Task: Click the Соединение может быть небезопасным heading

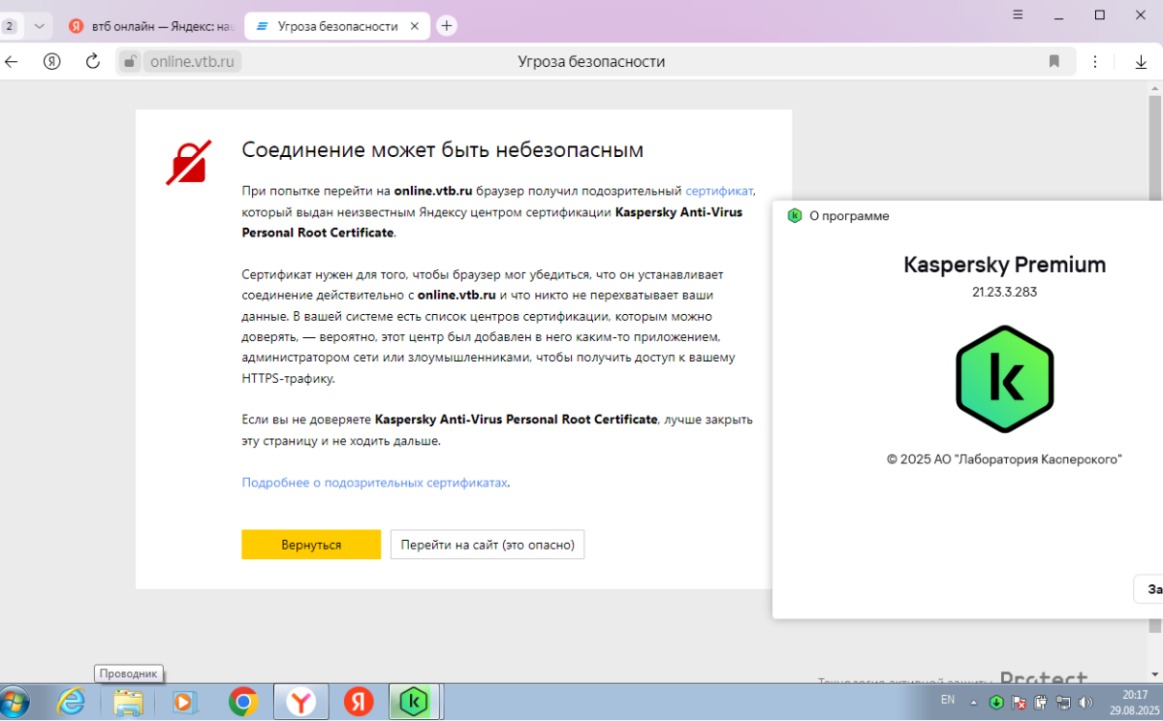Action: pos(442,150)
